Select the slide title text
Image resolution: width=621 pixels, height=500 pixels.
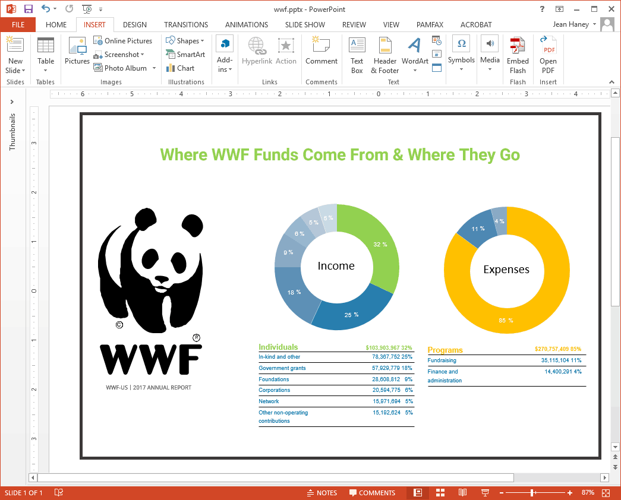coord(340,155)
